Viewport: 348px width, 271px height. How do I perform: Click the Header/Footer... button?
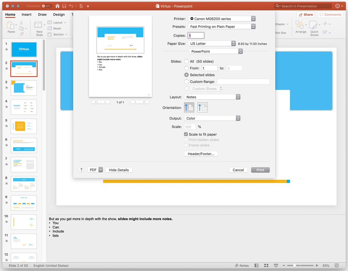pos(201,154)
